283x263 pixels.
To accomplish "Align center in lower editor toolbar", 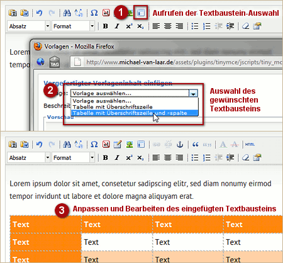I will coord(168,157).
